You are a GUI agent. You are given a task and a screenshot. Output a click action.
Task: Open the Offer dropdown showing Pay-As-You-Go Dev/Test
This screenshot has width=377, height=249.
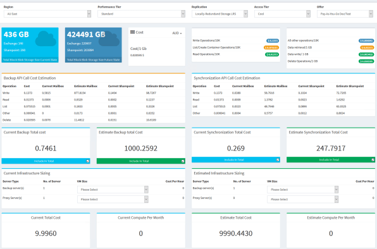click(x=345, y=14)
